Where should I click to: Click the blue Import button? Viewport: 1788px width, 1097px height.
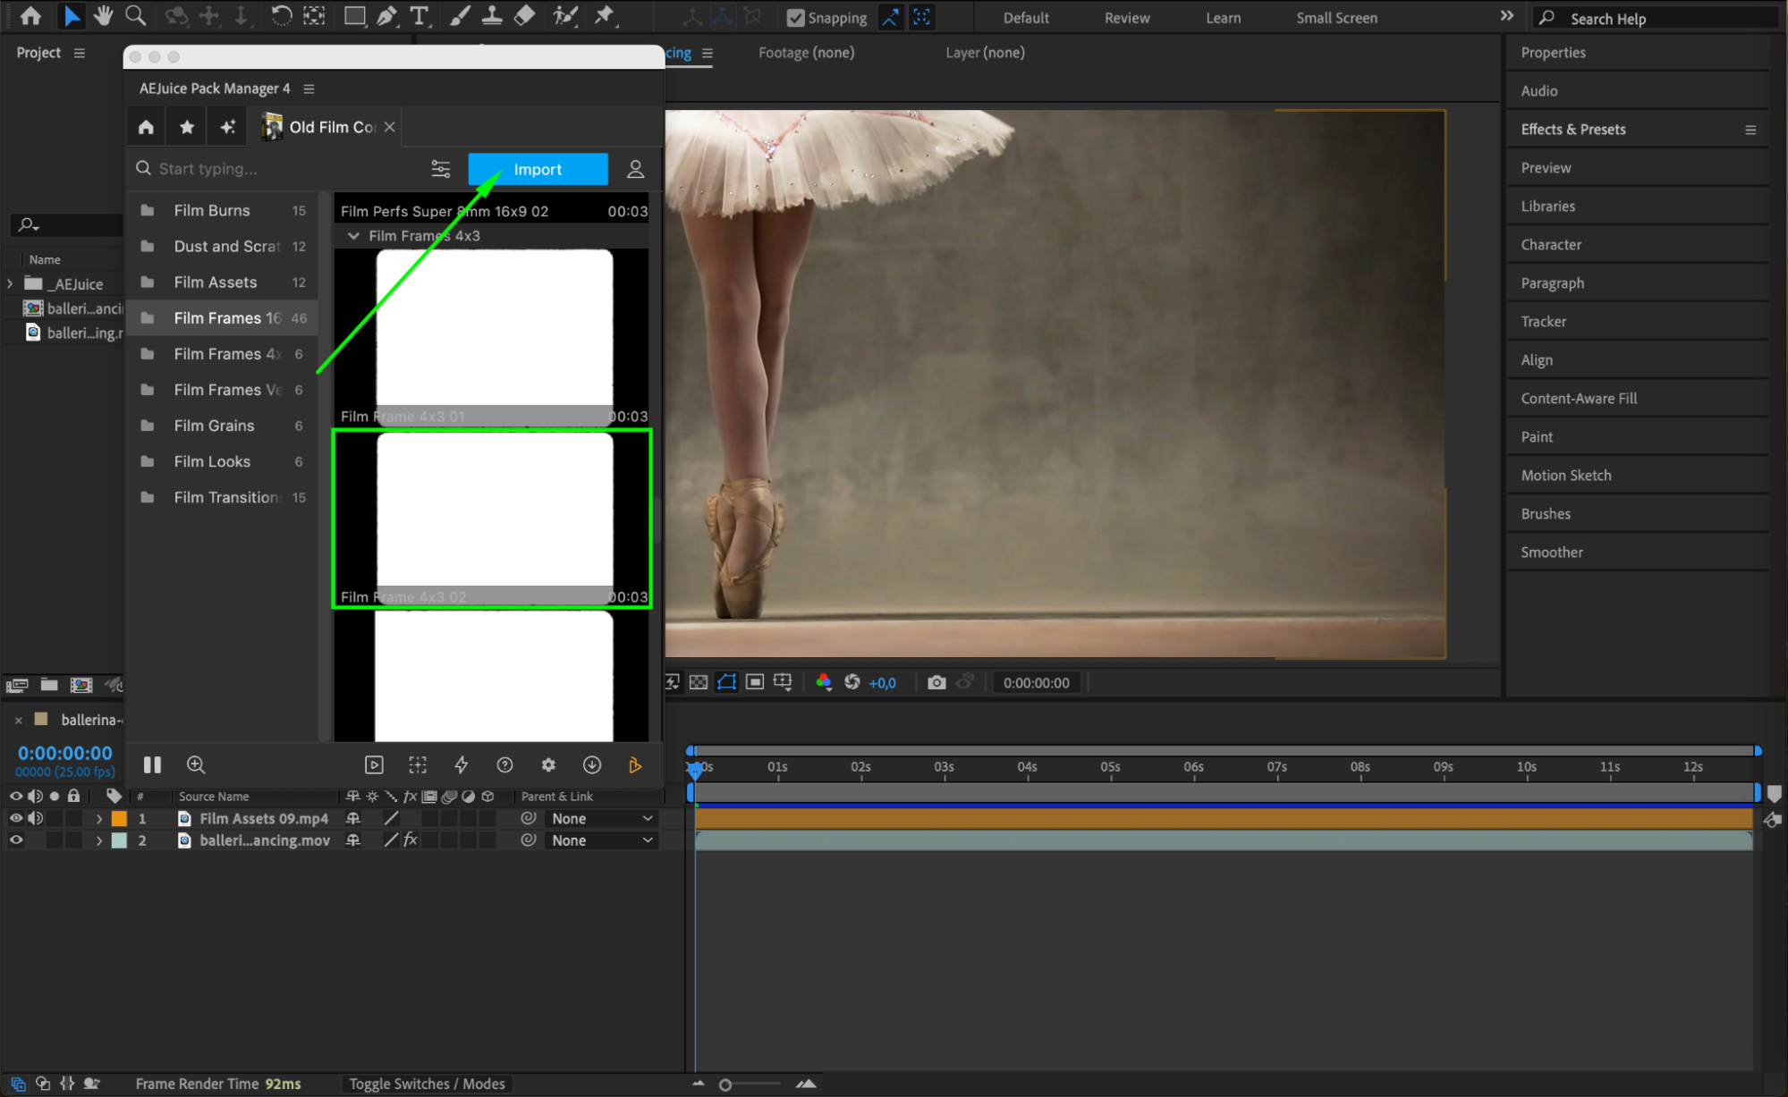tap(538, 169)
